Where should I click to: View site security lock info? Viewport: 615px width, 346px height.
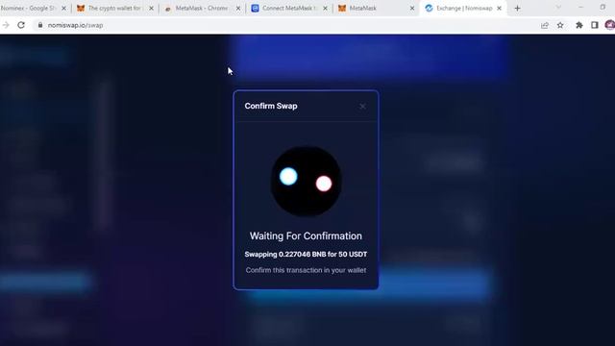point(40,25)
